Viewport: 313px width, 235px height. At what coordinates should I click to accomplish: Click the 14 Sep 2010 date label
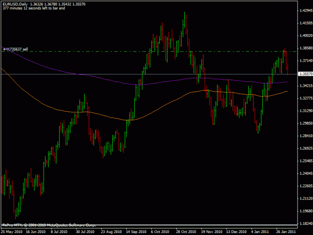click(136, 232)
